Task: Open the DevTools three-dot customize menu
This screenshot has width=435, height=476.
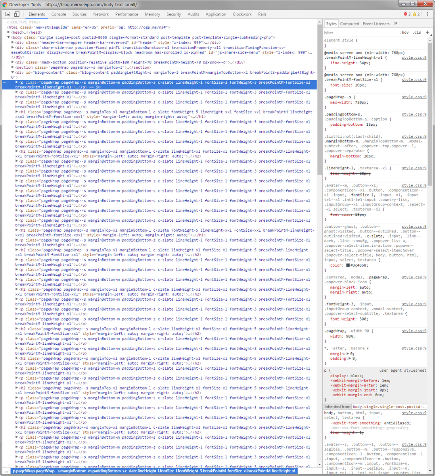Action: (x=427, y=14)
